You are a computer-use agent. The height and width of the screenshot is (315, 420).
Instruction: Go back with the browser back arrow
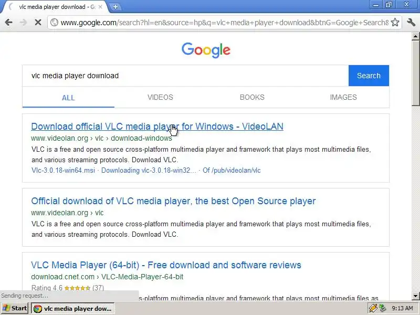8,22
